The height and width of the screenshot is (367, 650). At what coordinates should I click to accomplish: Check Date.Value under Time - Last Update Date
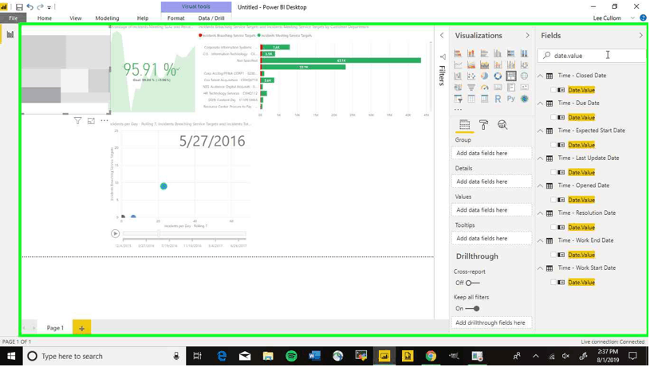pyautogui.click(x=553, y=172)
